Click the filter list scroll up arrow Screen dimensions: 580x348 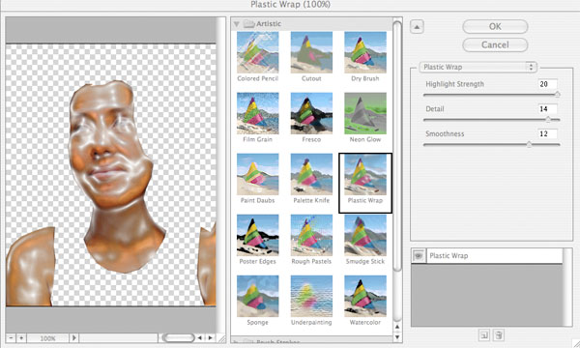(x=397, y=327)
